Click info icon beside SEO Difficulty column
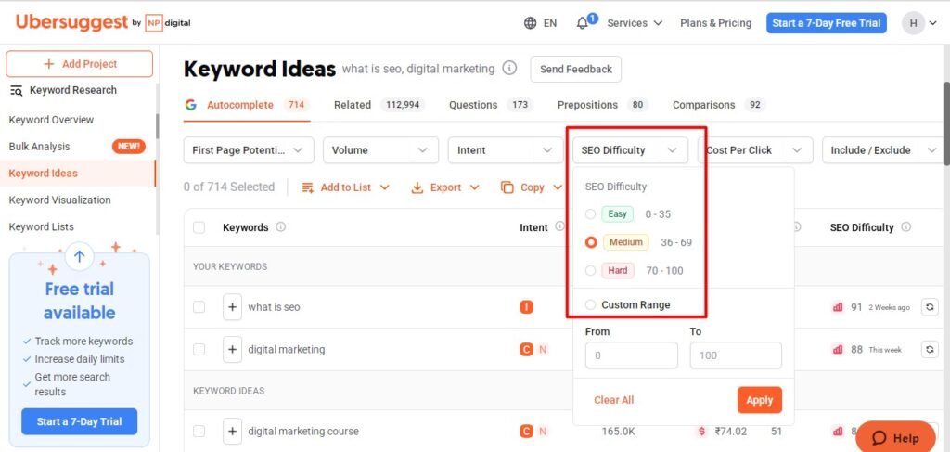This screenshot has width=950, height=452. pos(905,226)
